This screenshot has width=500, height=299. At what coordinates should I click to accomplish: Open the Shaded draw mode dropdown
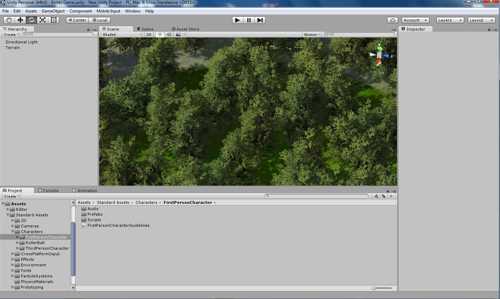click(x=121, y=34)
